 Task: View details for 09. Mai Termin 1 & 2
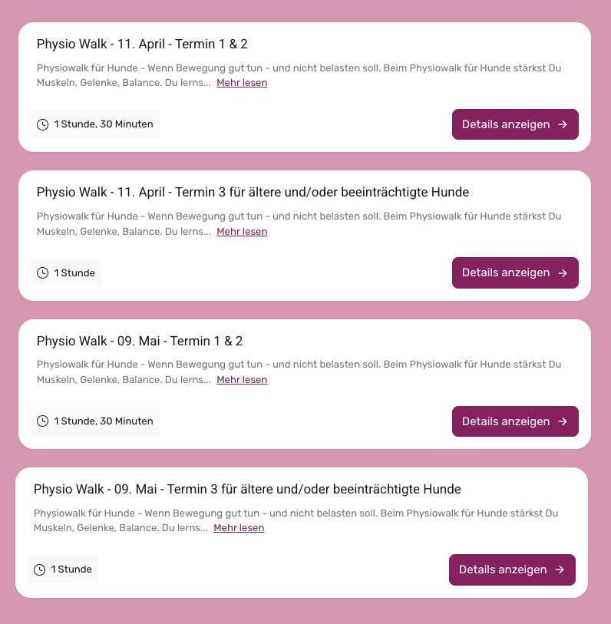pyautogui.click(x=514, y=421)
